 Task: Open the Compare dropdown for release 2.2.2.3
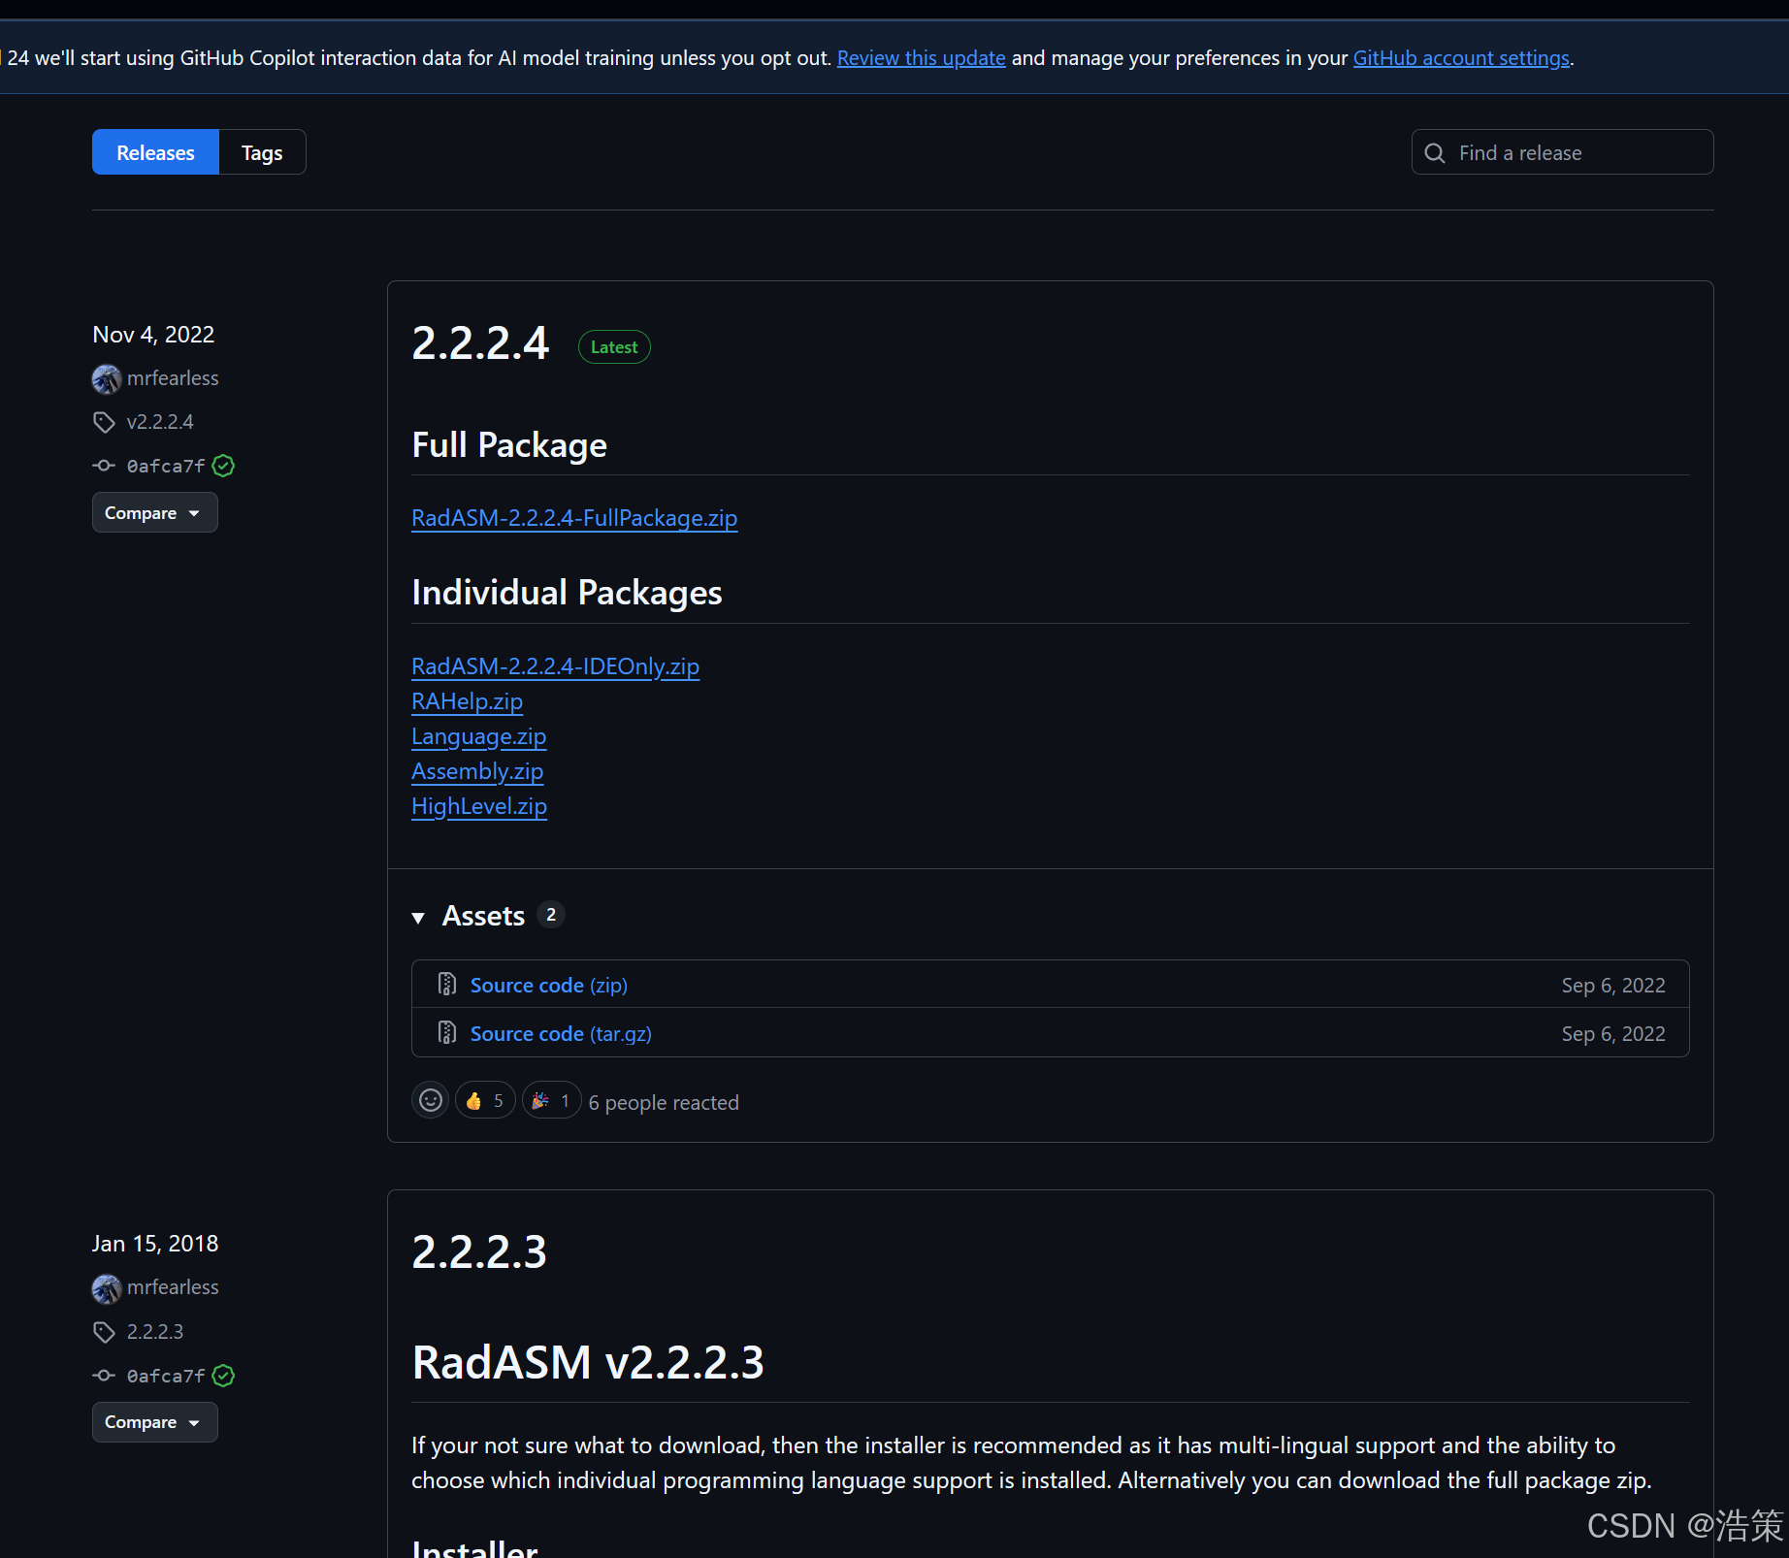pyautogui.click(x=155, y=1422)
